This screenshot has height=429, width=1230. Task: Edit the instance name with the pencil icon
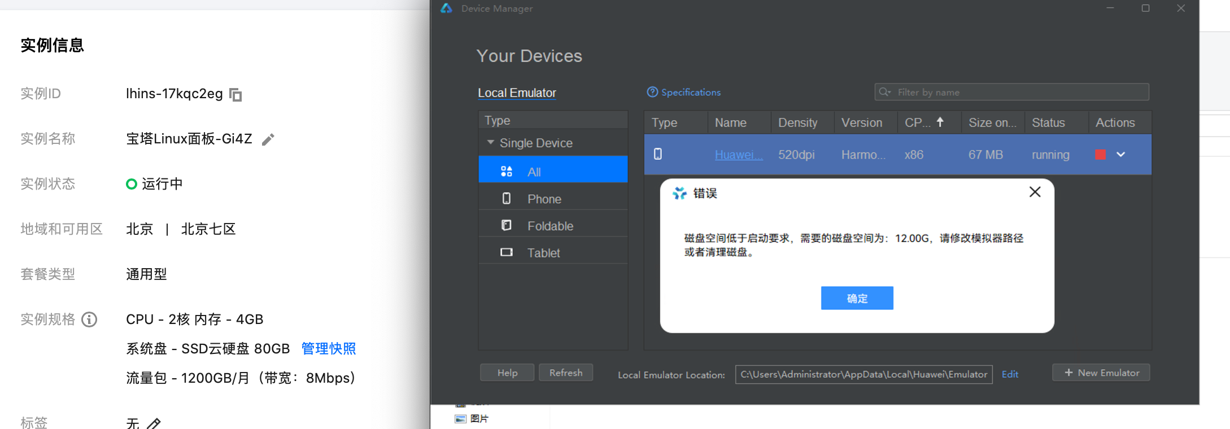point(268,139)
